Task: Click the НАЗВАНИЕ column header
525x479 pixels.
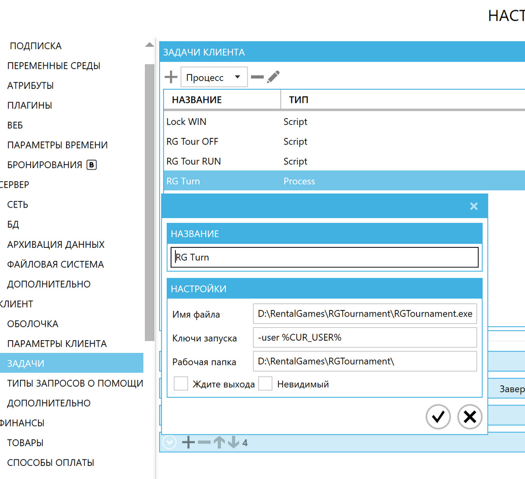Action: (197, 100)
